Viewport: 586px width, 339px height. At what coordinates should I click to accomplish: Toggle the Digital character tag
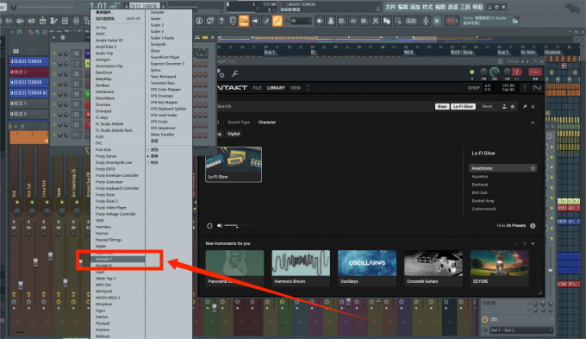pos(234,134)
